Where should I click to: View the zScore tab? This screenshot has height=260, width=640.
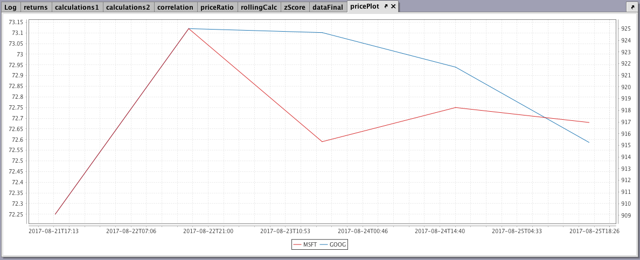point(295,8)
